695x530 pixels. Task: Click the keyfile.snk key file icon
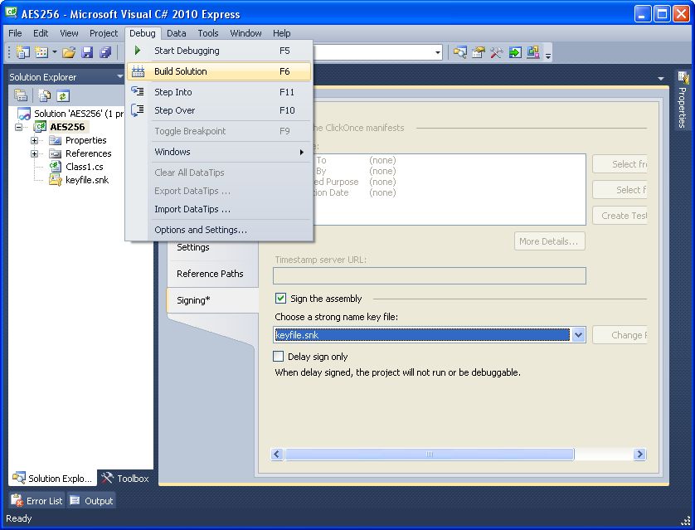pos(55,180)
